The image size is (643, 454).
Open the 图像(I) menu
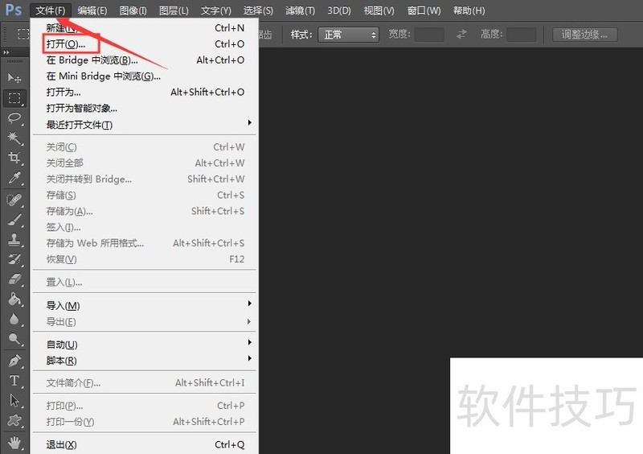pos(133,10)
